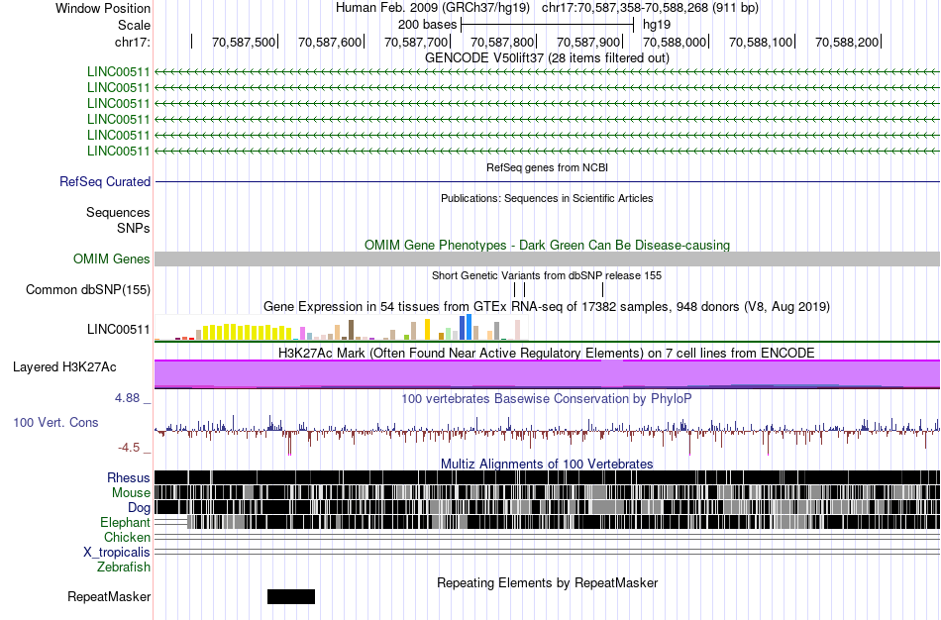Click the OMIM Genes track label
The width and height of the screenshot is (941, 620).
[x=112, y=259]
